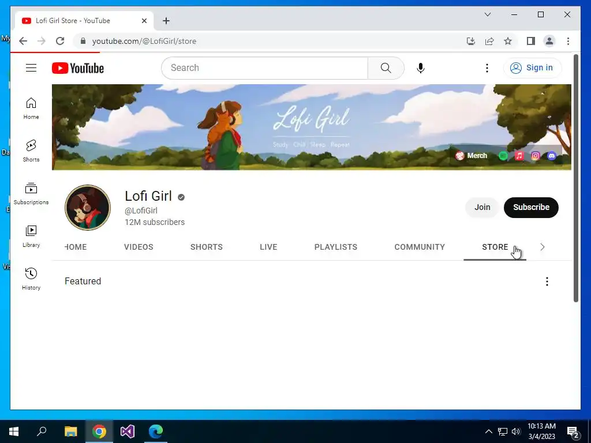591x443 pixels.
Task: Open Visual Studio from taskbar
Action: [x=128, y=431]
